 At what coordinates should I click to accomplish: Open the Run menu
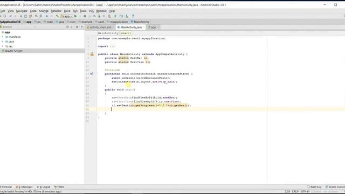point(75,11)
